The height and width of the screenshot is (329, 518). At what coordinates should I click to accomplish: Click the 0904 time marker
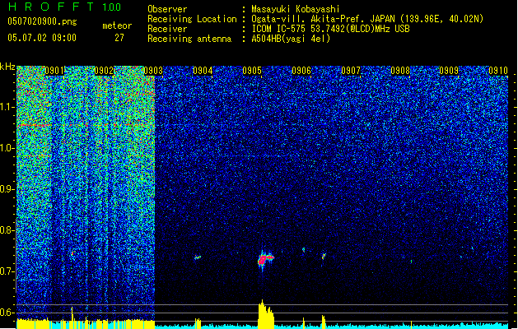203,71
